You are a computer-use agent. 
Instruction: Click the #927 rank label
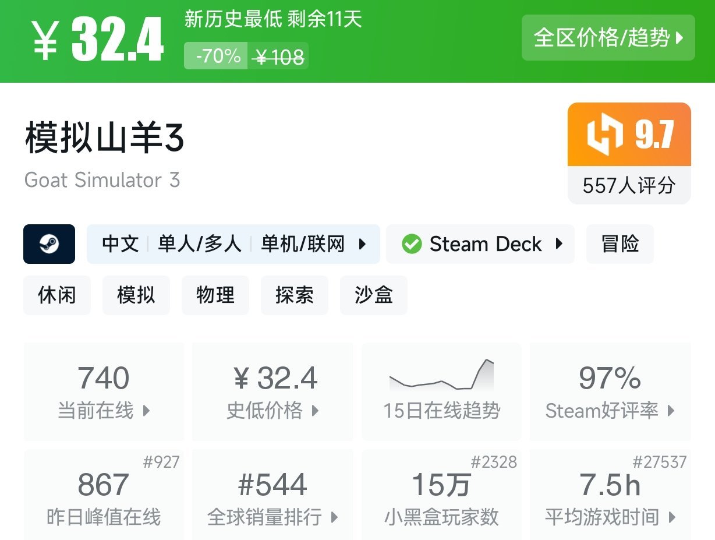(161, 463)
